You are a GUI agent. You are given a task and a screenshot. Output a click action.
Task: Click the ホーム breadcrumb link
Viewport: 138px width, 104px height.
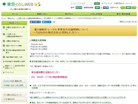3,18
